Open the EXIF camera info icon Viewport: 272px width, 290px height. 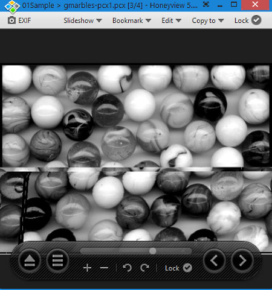[x=11, y=20]
